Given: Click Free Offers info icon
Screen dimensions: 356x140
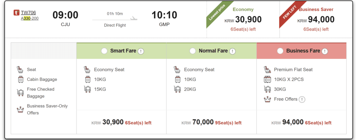Looking at the screenshot, I should (302, 99).
